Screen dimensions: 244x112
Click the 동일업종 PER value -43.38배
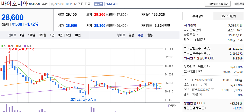[236, 104]
